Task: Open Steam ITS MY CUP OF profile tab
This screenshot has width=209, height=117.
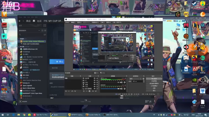Action: coord(53,21)
